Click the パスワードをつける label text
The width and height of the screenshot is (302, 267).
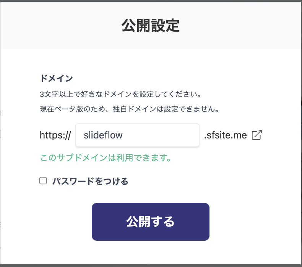tap(90, 181)
